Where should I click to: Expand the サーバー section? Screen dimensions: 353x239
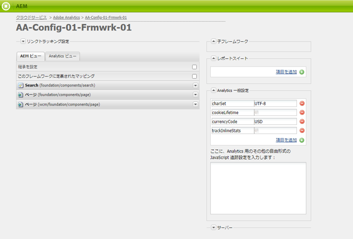[x=213, y=228]
